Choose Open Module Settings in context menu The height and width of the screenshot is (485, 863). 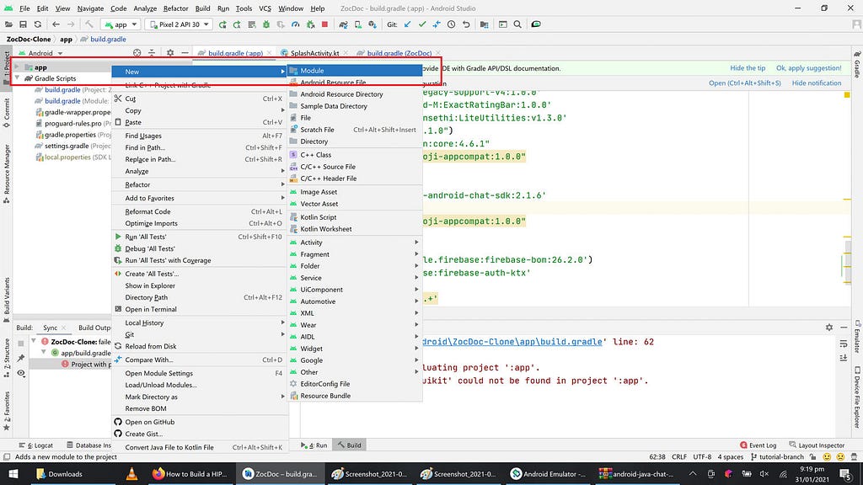coord(199,373)
